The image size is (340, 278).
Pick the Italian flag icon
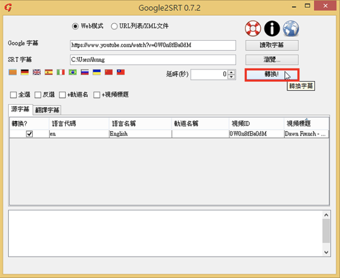click(61, 72)
